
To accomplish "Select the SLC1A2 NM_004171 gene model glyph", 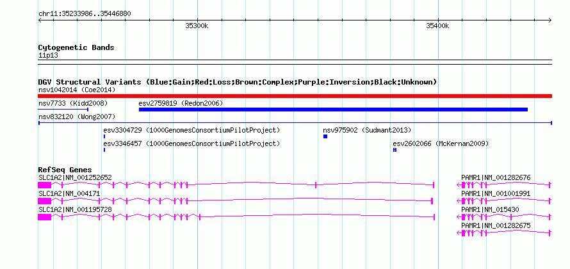I will click(x=235, y=201).
